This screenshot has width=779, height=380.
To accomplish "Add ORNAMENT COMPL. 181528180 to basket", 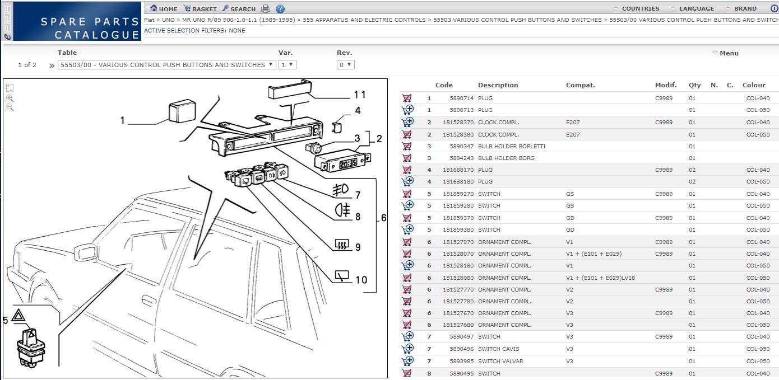I will coord(407,265).
